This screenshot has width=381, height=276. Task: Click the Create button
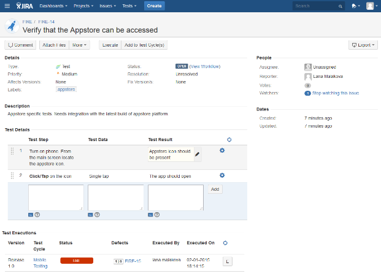click(x=154, y=6)
